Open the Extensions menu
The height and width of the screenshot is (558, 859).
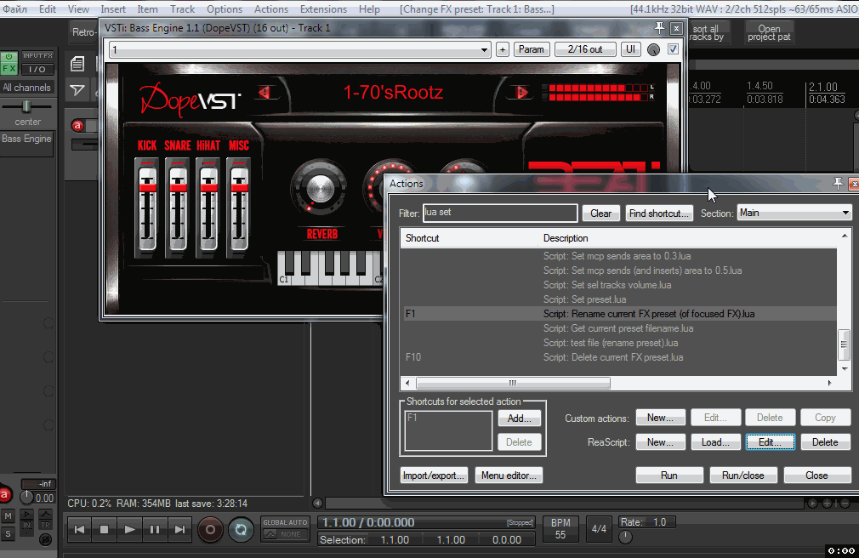pos(323,9)
